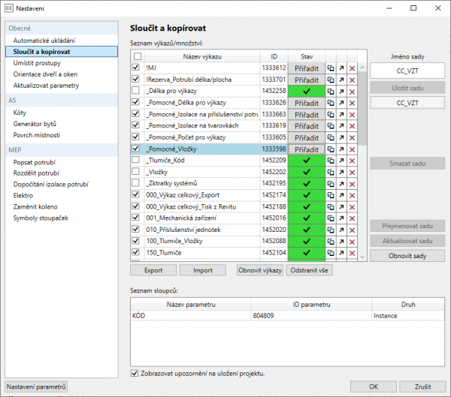Click Zrušit to cancel
The image size is (451, 397).
point(422,386)
